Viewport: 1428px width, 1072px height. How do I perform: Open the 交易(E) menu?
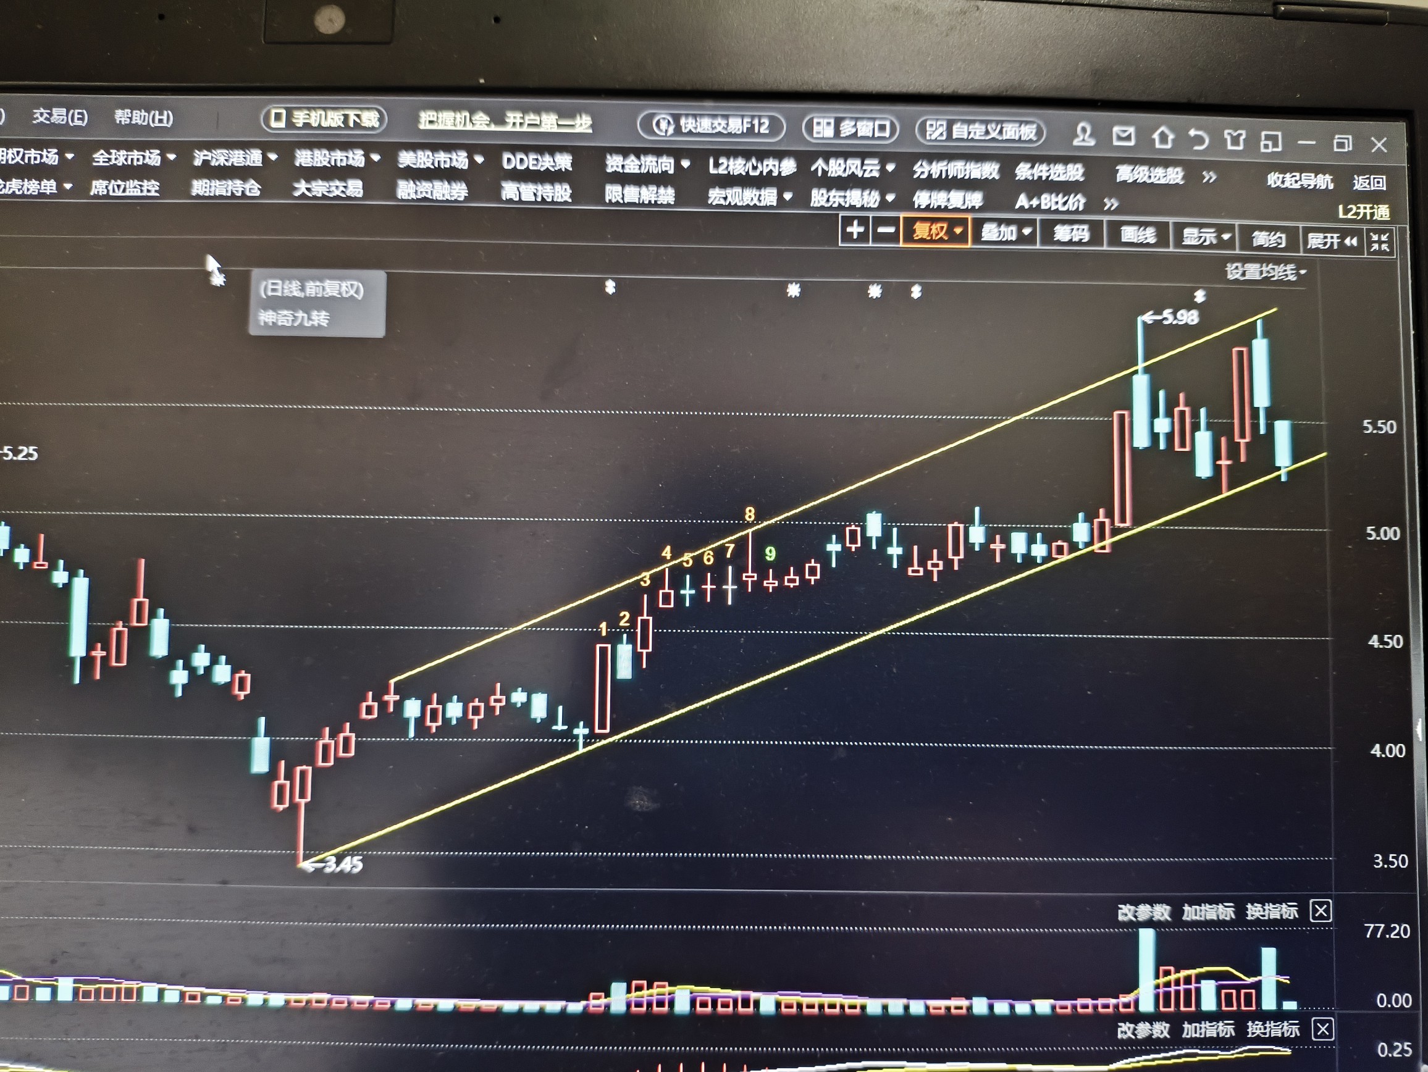click(x=60, y=117)
